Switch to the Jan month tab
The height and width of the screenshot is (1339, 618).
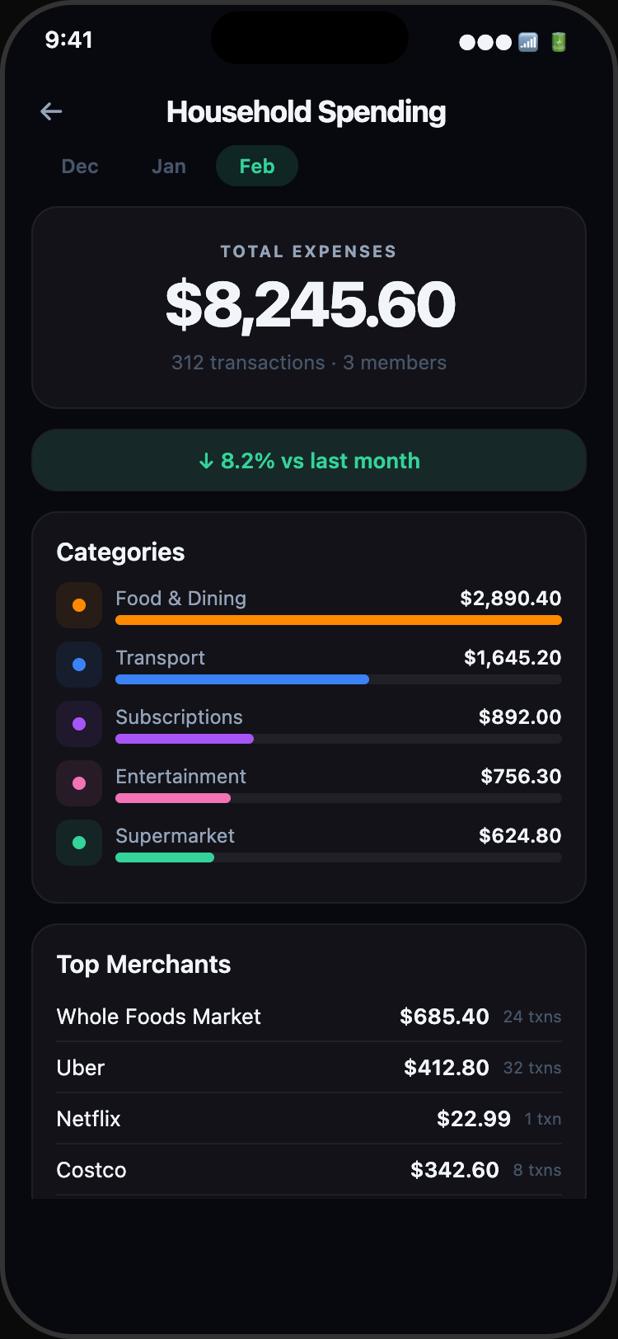(x=169, y=167)
